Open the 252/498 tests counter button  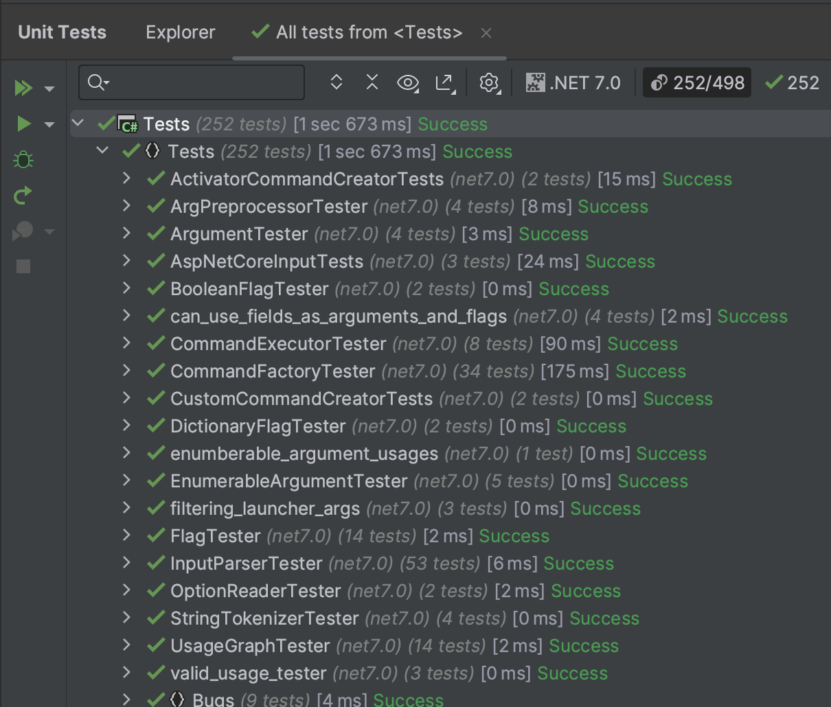click(x=696, y=82)
